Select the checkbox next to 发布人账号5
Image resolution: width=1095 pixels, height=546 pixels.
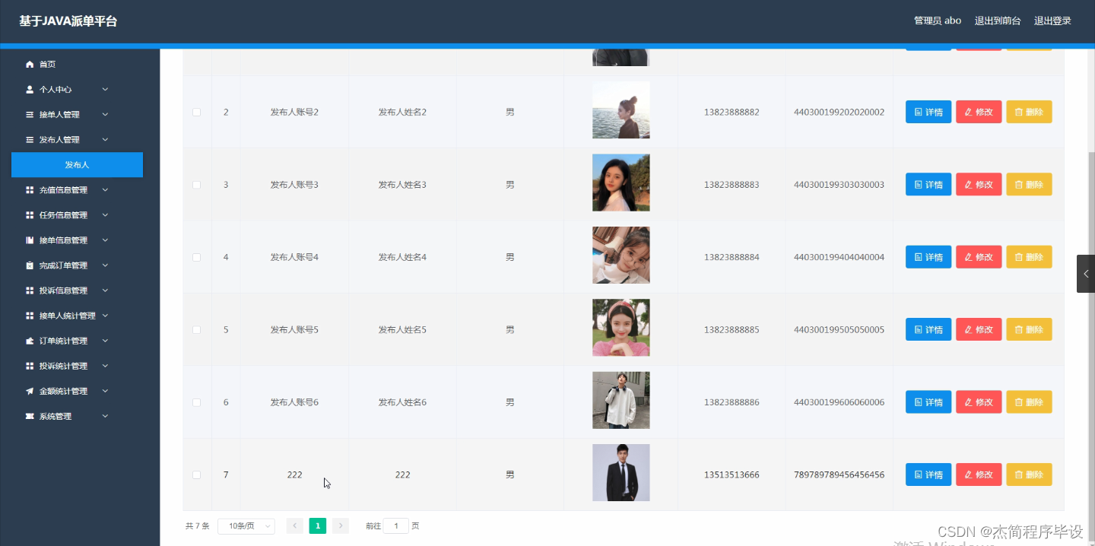pyautogui.click(x=196, y=329)
